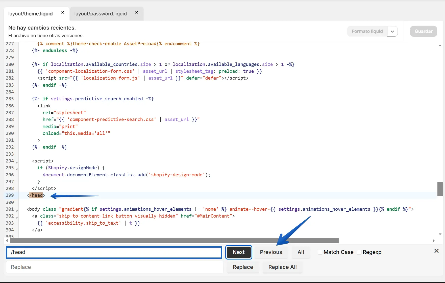Enable the Regexp checkbox
This screenshot has height=283, width=445.
(359, 252)
